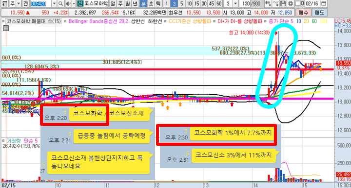Select the 월 monthly chart period
The image size is (351, 188).
point(128,3)
